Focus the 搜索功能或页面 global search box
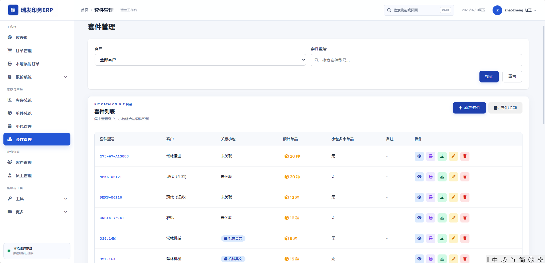 tap(419, 10)
